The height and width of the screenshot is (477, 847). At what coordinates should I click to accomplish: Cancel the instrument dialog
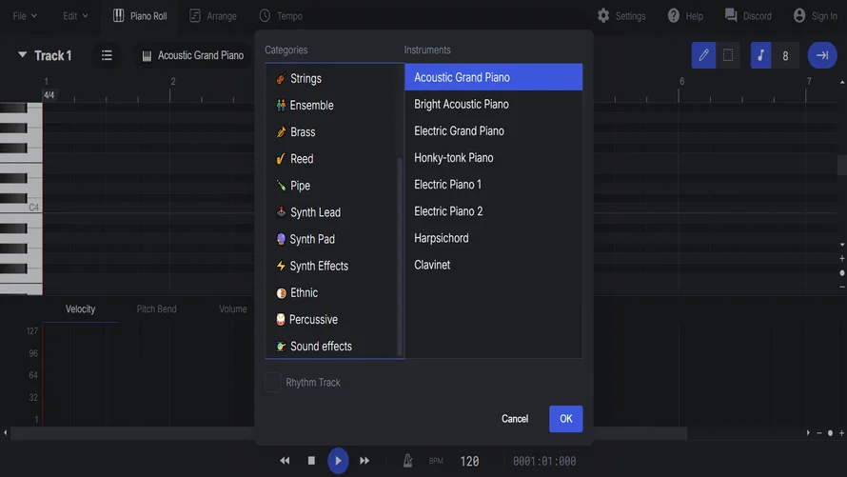click(x=515, y=419)
